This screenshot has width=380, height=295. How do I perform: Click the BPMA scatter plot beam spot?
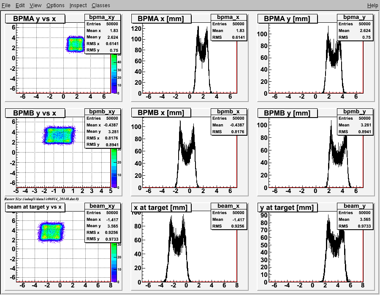(76, 44)
